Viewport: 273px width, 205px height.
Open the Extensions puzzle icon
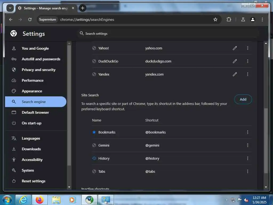click(x=229, y=19)
